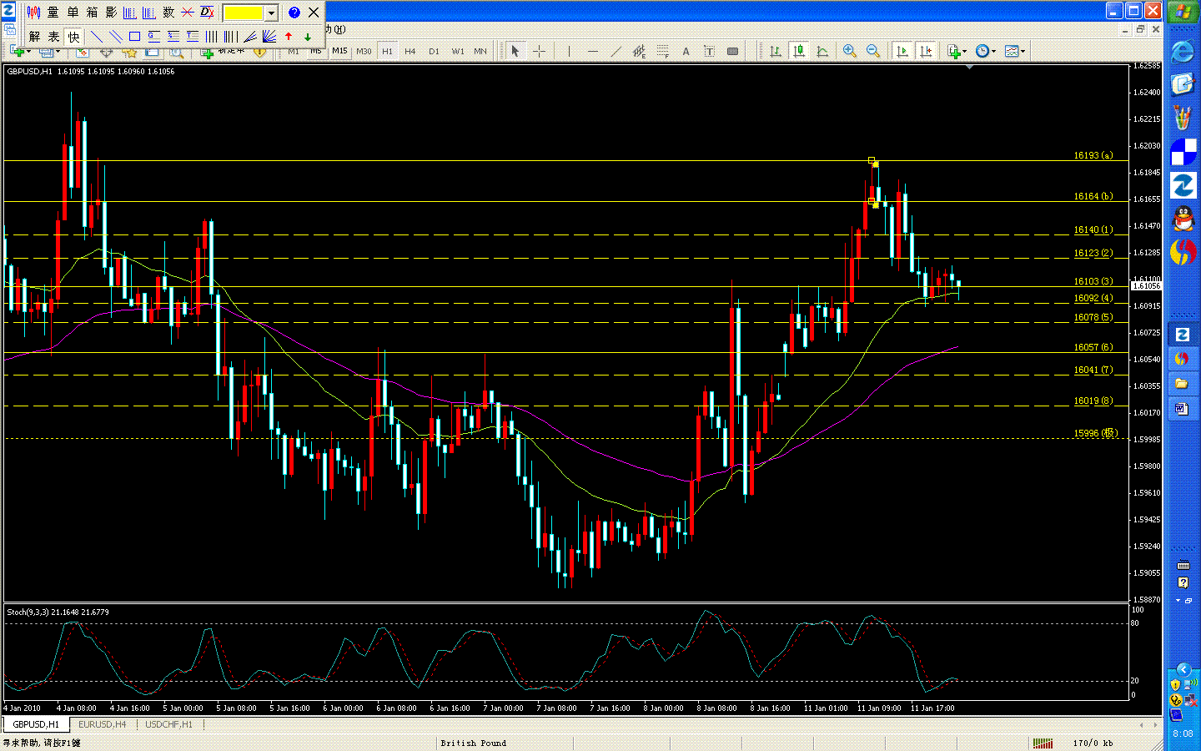
Task: Insert a red up arrow
Action: pos(289,37)
